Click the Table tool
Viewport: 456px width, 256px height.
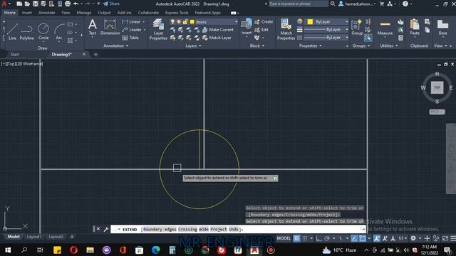coord(130,38)
